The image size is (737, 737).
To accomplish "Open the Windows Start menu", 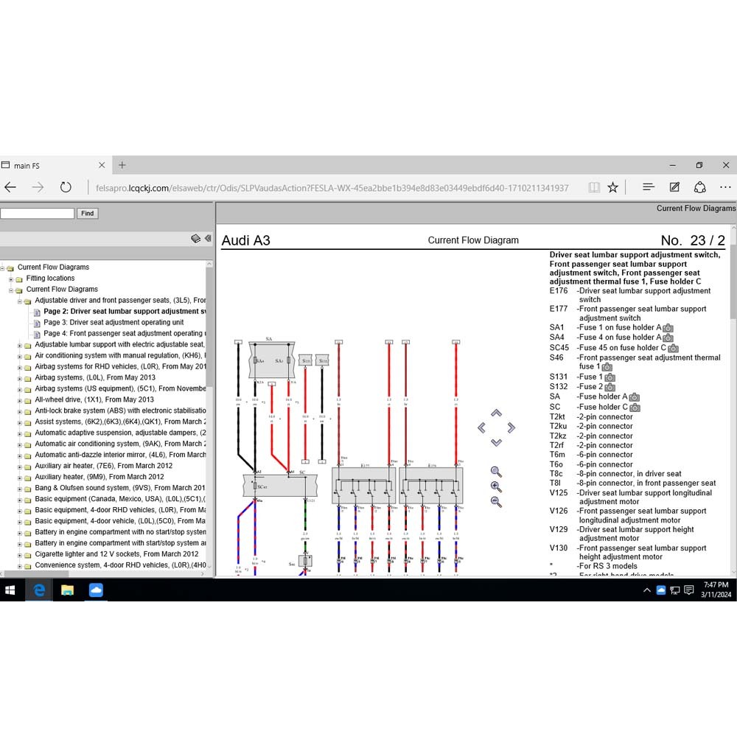I will click(x=10, y=590).
